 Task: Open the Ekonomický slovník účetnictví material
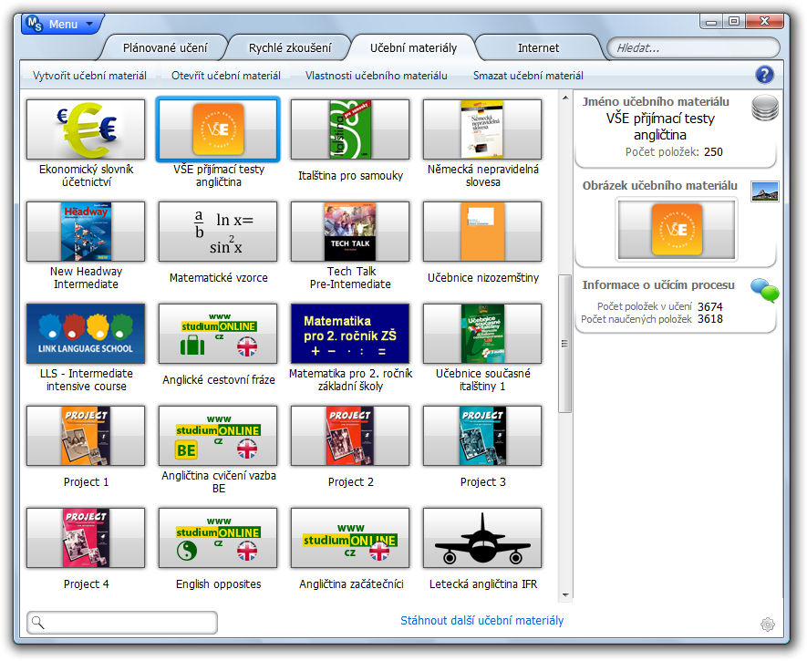click(x=86, y=129)
